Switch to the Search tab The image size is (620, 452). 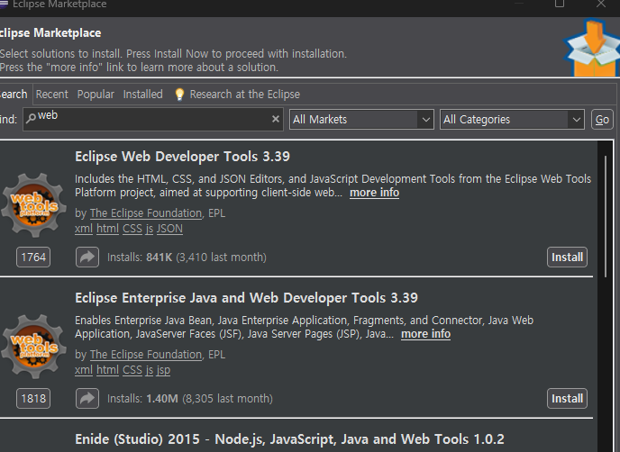pyautogui.click(x=14, y=95)
